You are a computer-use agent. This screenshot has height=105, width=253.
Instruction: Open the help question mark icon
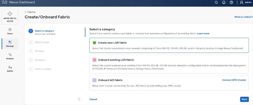click(231, 2)
